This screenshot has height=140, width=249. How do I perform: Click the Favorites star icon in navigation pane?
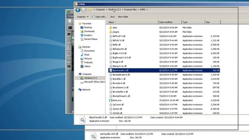pyautogui.click(x=80, y=23)
